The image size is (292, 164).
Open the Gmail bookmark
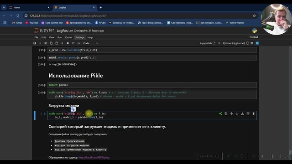point(17,23)
